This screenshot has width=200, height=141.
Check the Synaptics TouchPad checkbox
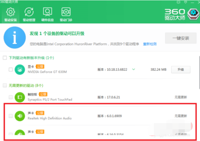[x=11, y=97]
